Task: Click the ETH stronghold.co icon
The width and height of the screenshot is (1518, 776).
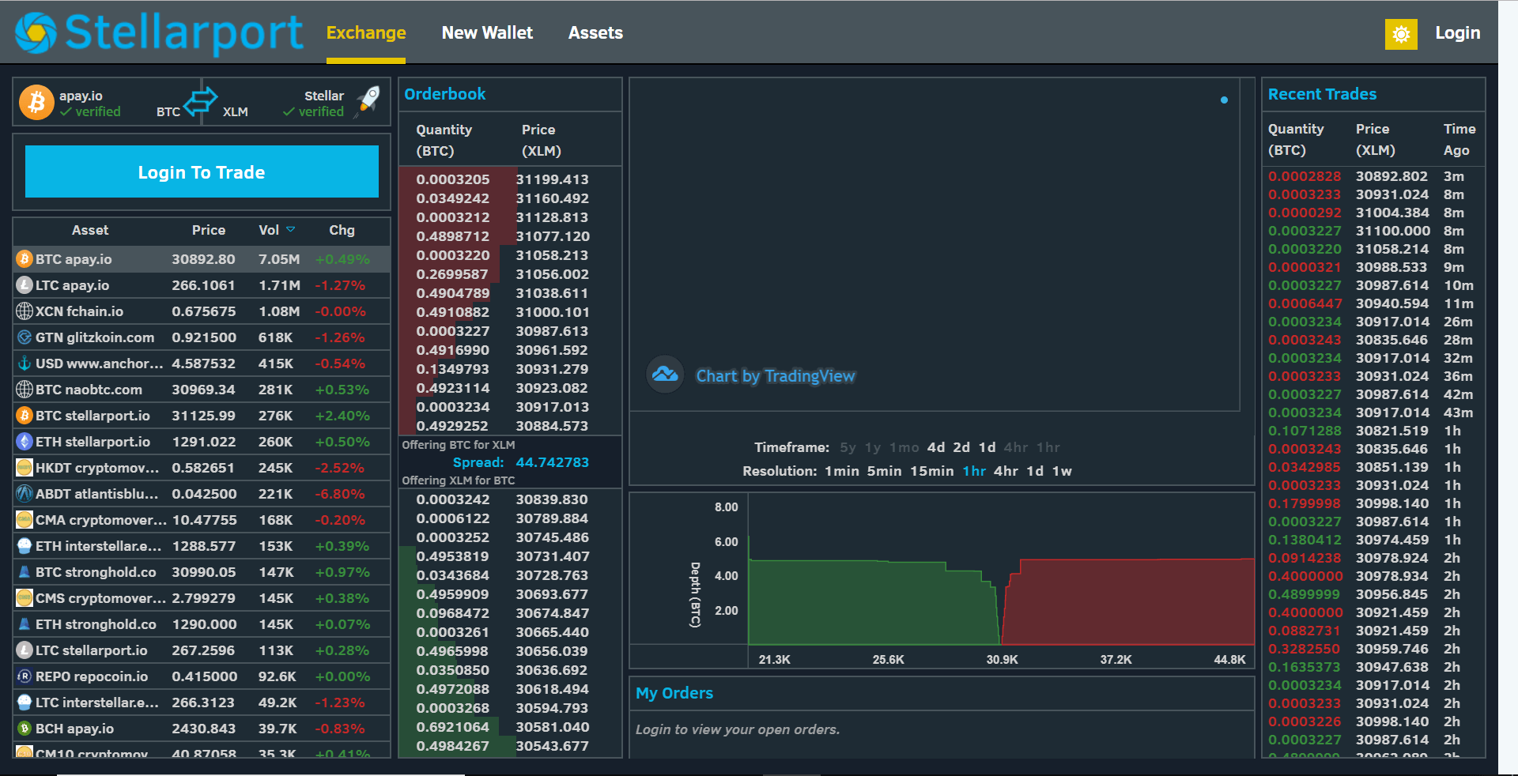Action: coord(25,624)
